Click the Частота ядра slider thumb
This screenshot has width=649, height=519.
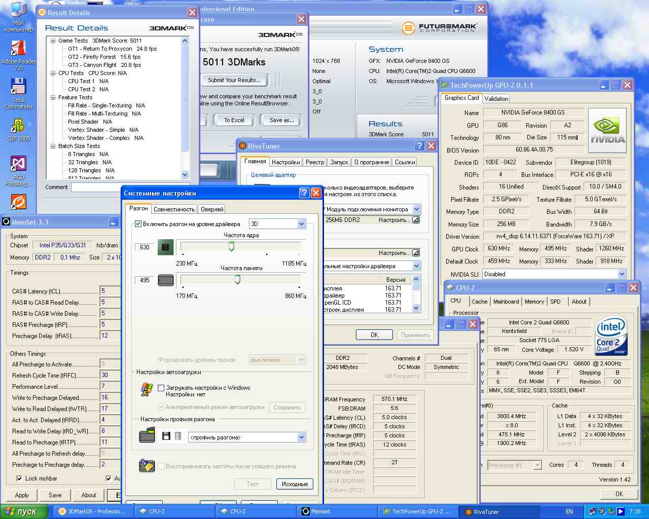tap(231, 247)
